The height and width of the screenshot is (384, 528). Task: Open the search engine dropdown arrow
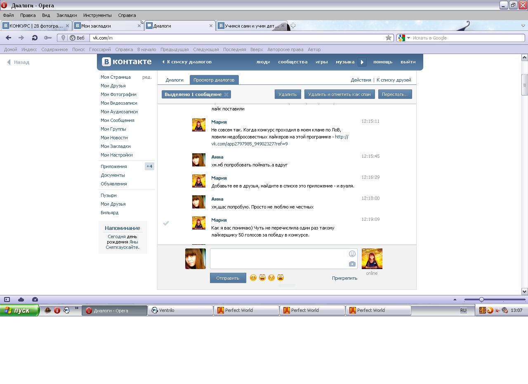408,38
